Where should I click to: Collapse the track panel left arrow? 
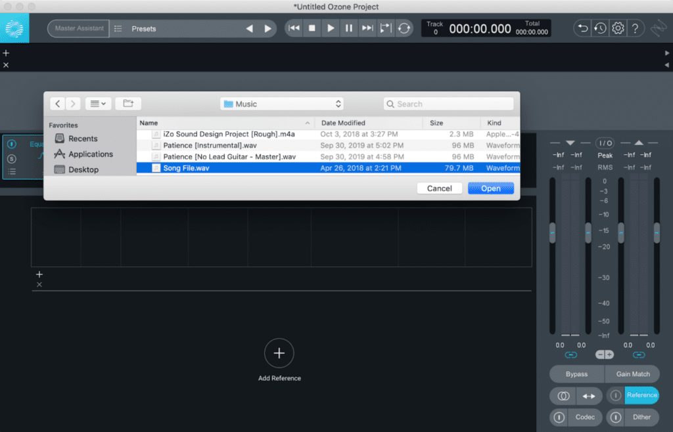(667, 65)
